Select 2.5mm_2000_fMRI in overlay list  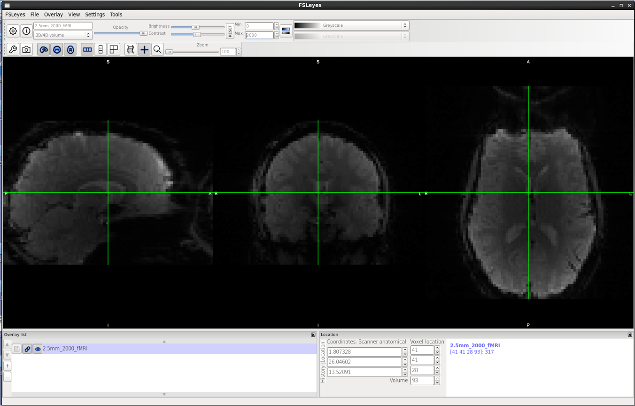164,349
